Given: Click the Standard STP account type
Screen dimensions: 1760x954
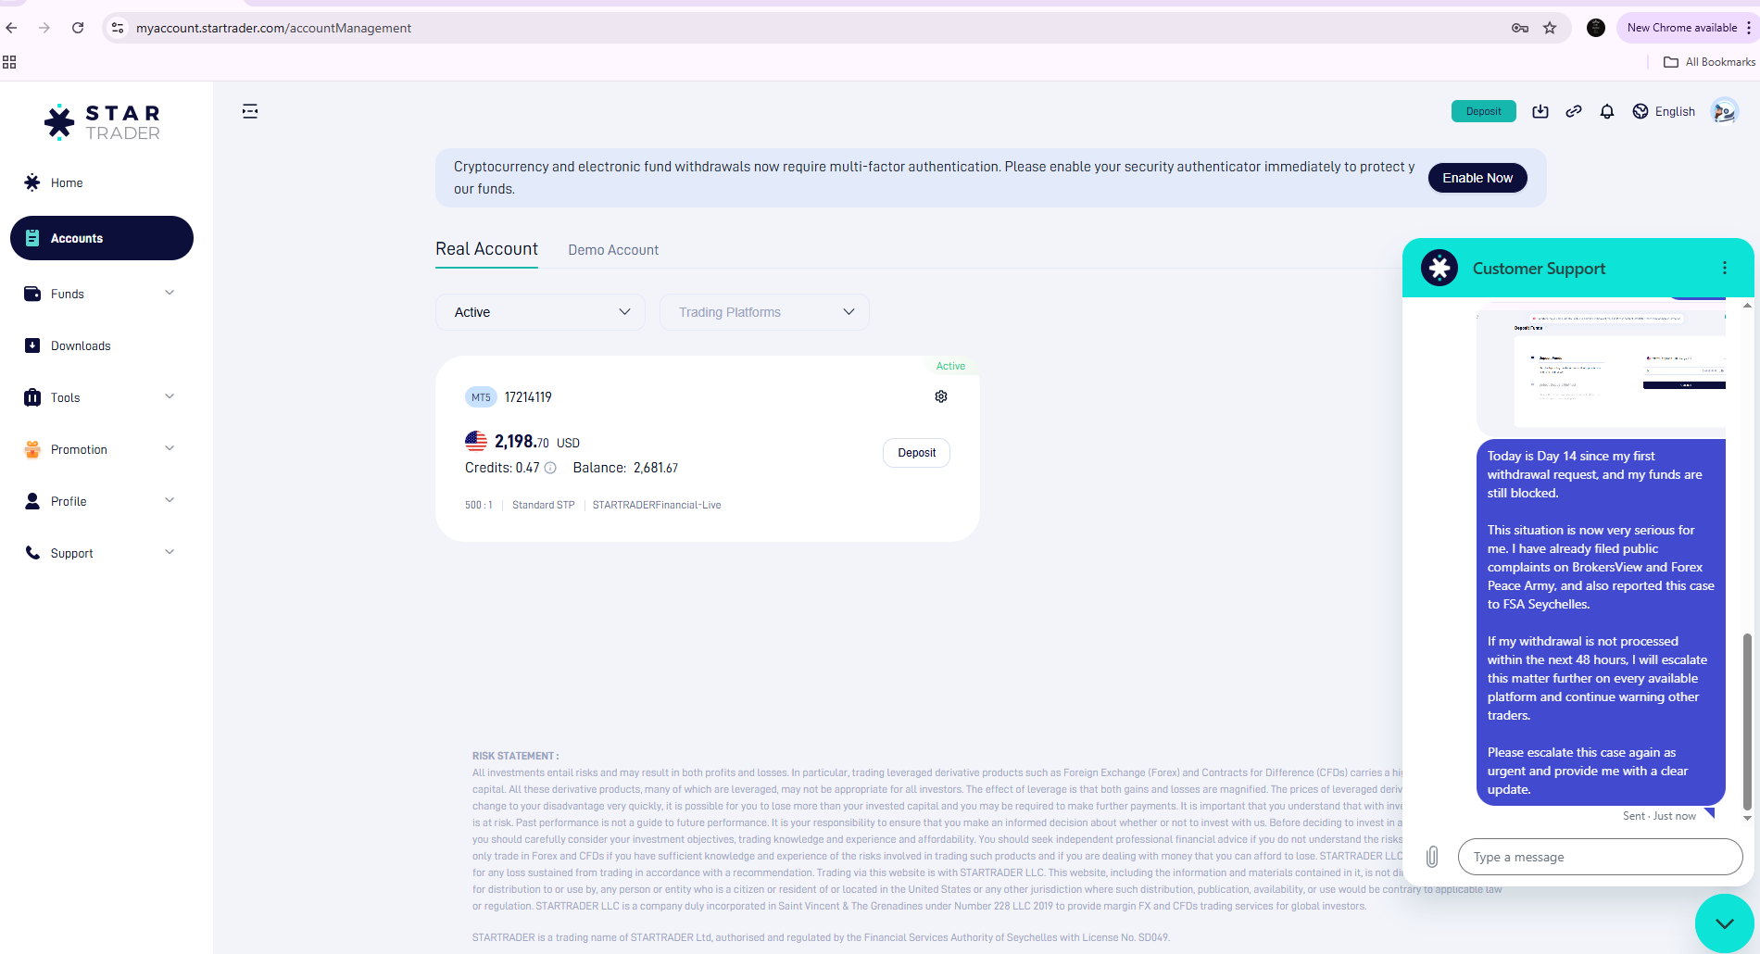Looking at the screenshot, I should [x=544, y=505].
